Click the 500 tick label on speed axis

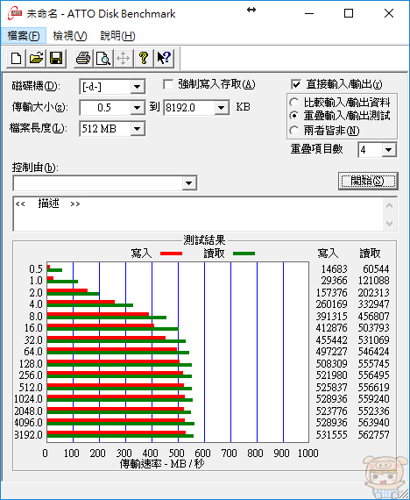tap(176, 454)
